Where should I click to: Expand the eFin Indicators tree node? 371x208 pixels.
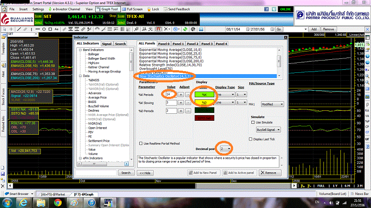[x=80, y=158]
